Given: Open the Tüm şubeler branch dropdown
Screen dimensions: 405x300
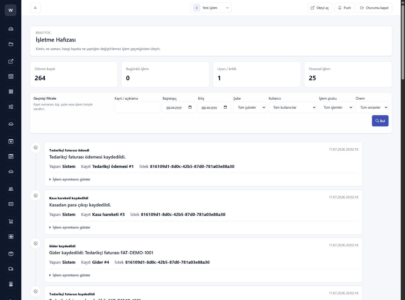Looking at the screenshot, I should click(250, 107).
